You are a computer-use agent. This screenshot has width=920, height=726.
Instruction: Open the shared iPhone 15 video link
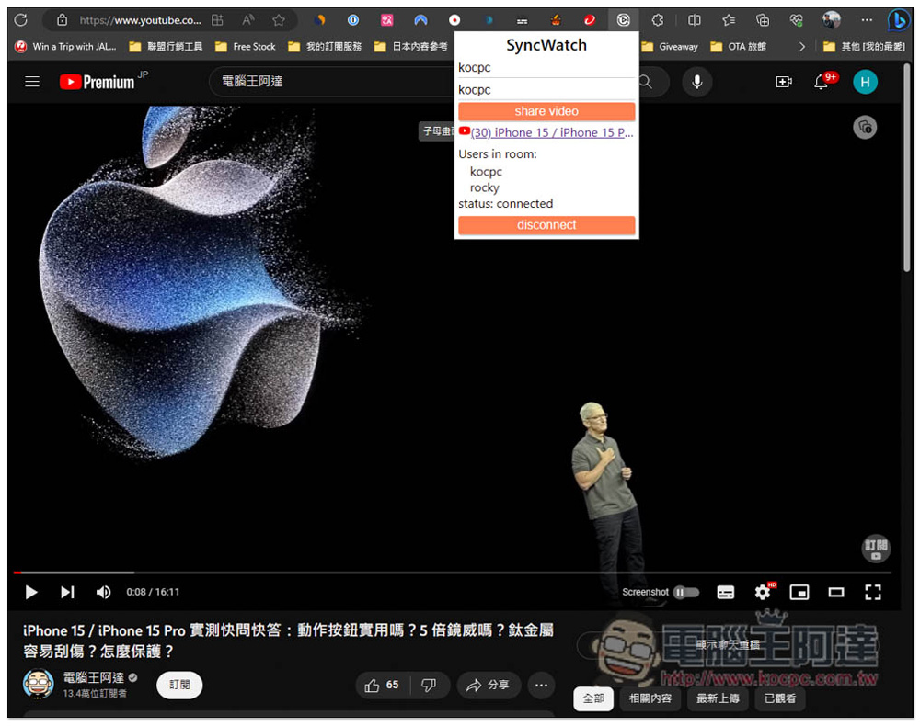551,133
